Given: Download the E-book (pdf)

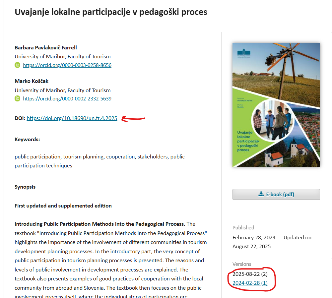Looking at the screenshot, I should point(276,195).
